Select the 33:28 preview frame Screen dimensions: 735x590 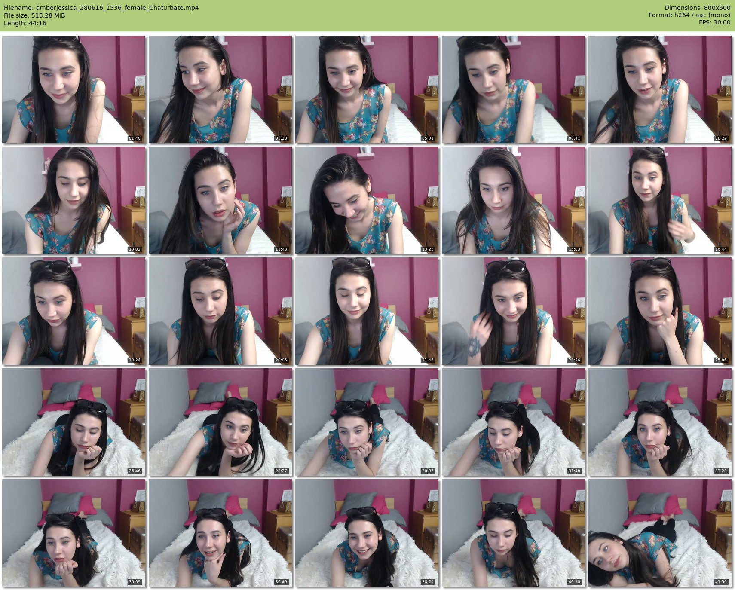pos(660,422)
